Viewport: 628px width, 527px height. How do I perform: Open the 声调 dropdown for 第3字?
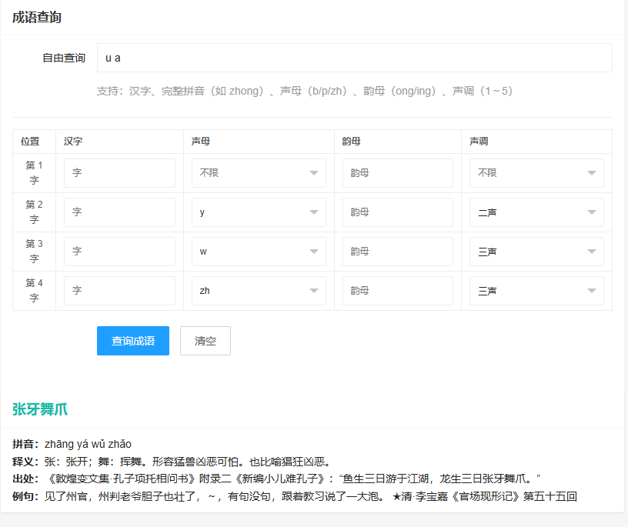coord(536,251)
